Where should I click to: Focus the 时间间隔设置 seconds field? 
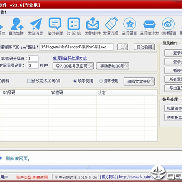(x=33, y=66)
